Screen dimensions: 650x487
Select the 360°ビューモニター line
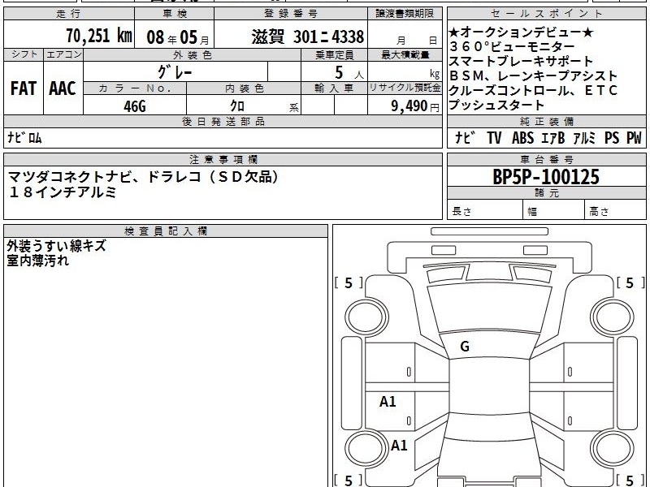[512, 47]
